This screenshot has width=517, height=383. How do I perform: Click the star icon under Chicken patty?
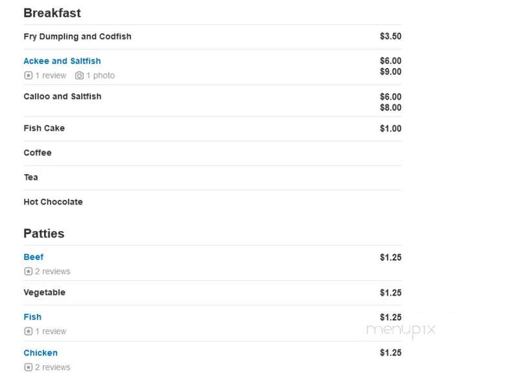pyautogui.click(x=29, y=367)
